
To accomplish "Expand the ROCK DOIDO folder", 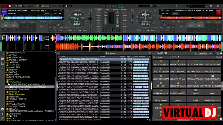I will 6,82.
